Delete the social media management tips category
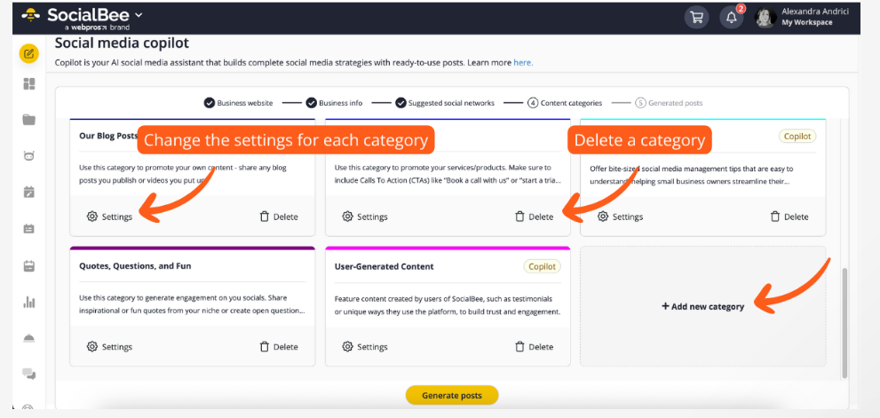The height and width of the screenshot is (418, 880). tap(789, 217)
